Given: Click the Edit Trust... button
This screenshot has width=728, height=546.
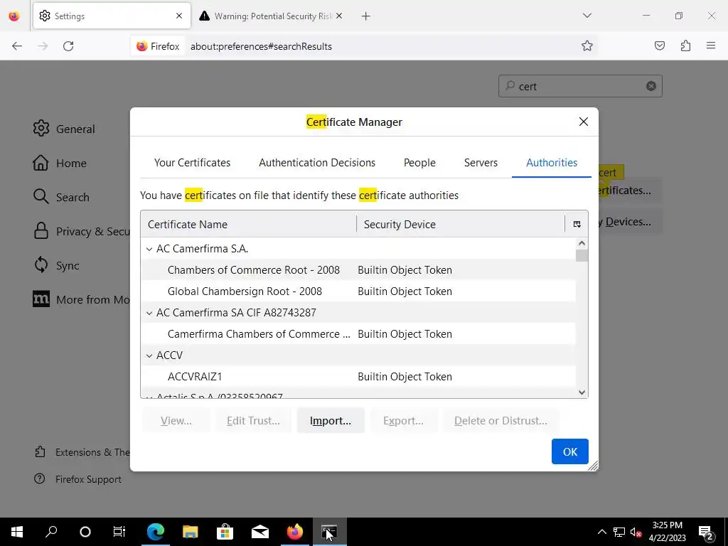Looking at the screenshot, I should (x=253, y=420).
